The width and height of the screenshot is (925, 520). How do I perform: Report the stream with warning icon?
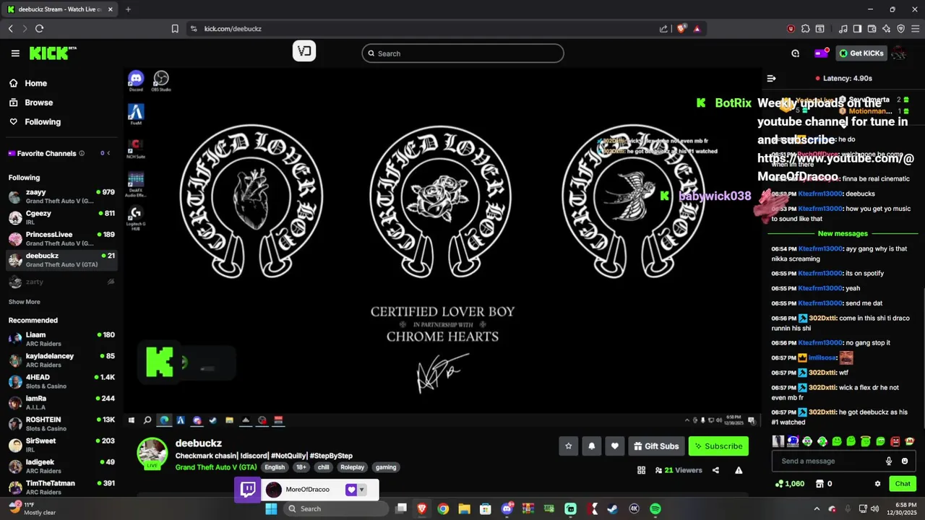coord(739,470)
